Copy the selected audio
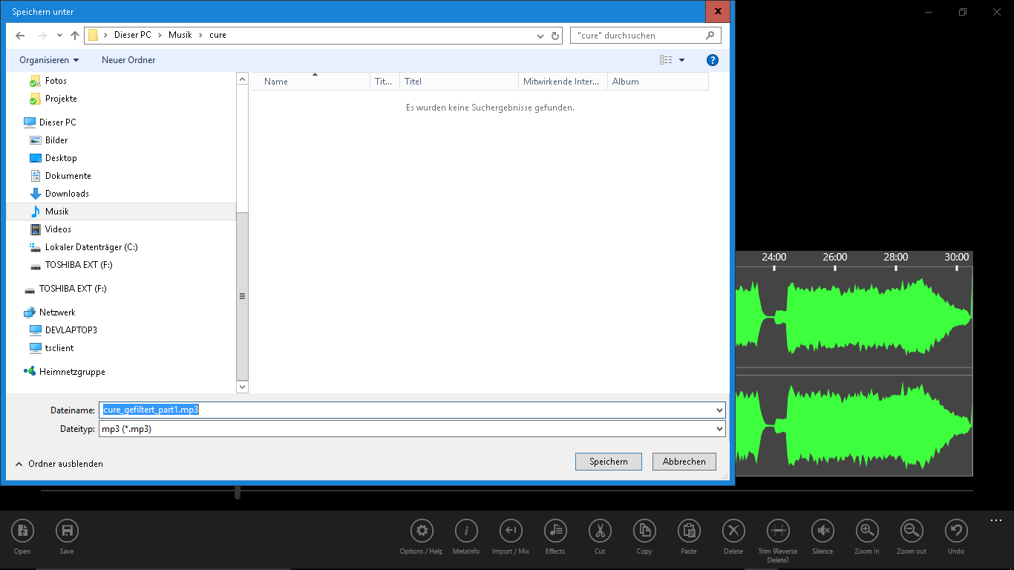The width and height of the screenshot is (1014, 570). click(644, 530)
